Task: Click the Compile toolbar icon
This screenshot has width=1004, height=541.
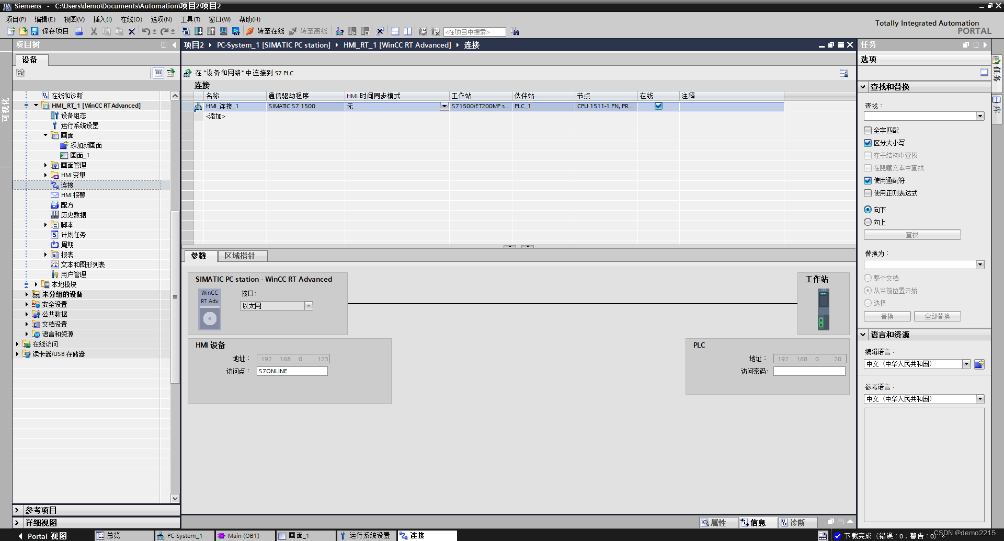Action: (186, 31)
